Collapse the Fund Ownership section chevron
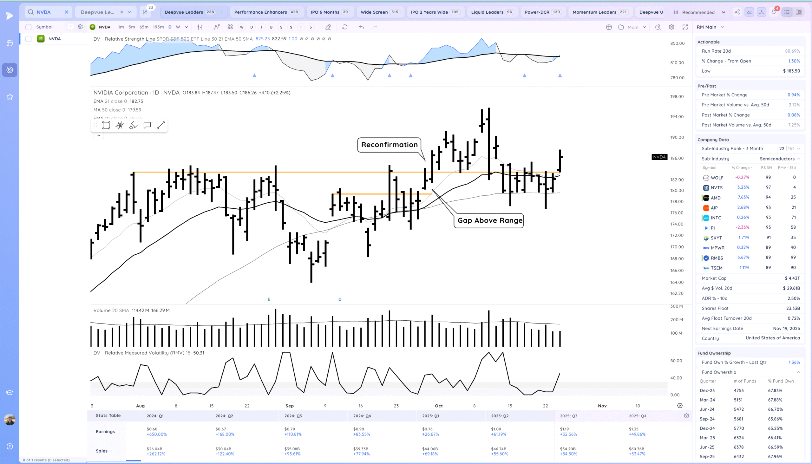The width and height of the screenshot is (812, 464). click(798, 372)
